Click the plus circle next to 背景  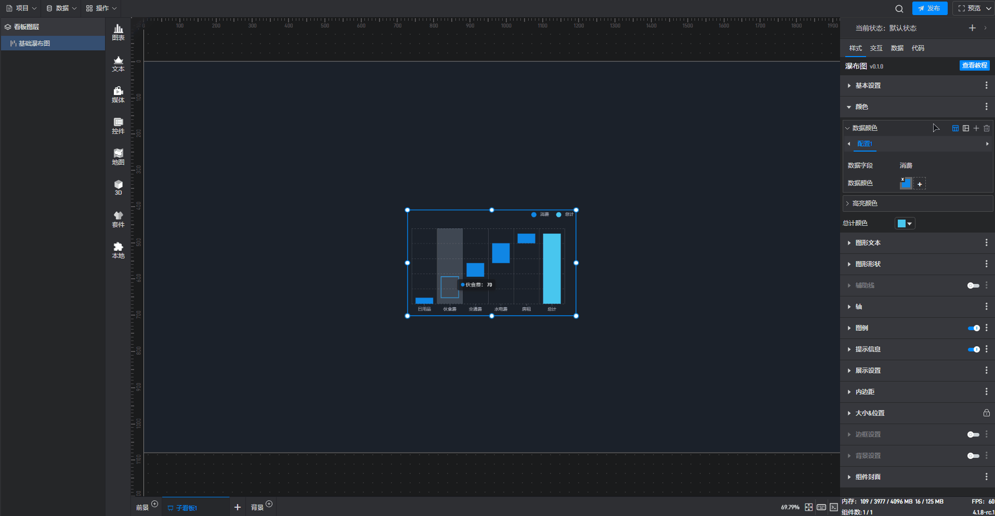click(269, 504)
